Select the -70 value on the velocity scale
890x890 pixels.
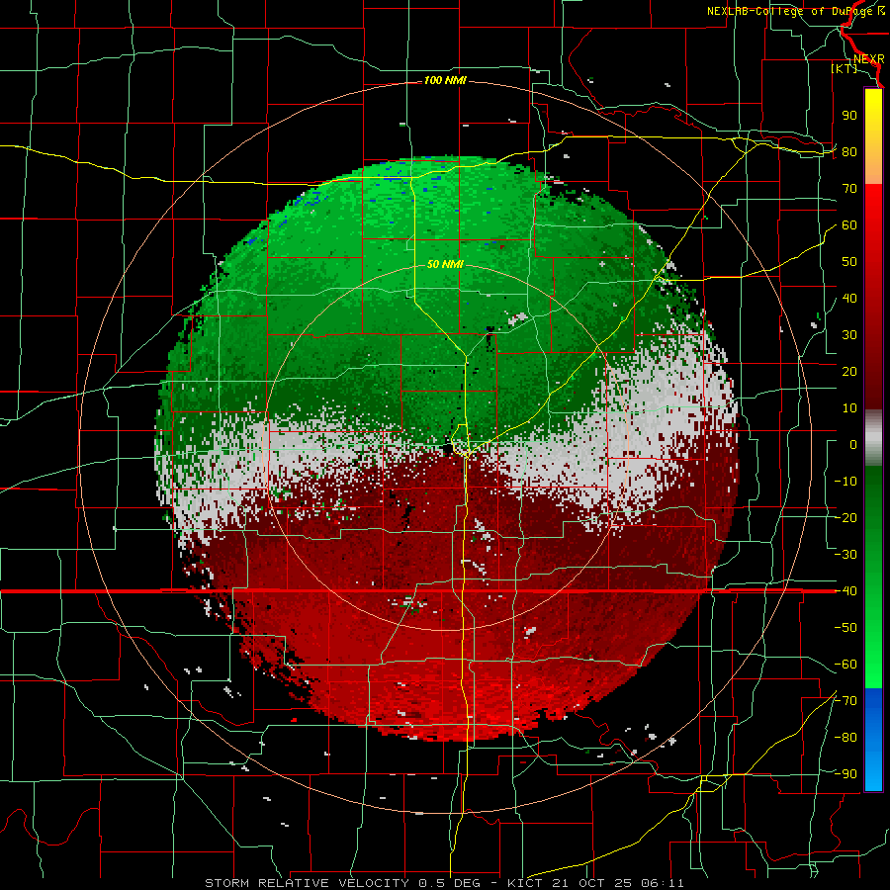click(x=845, y=701)
